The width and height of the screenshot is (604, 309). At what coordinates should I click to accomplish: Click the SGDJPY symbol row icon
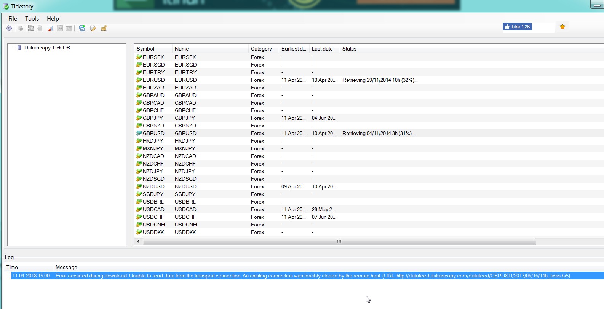(139, 194)
